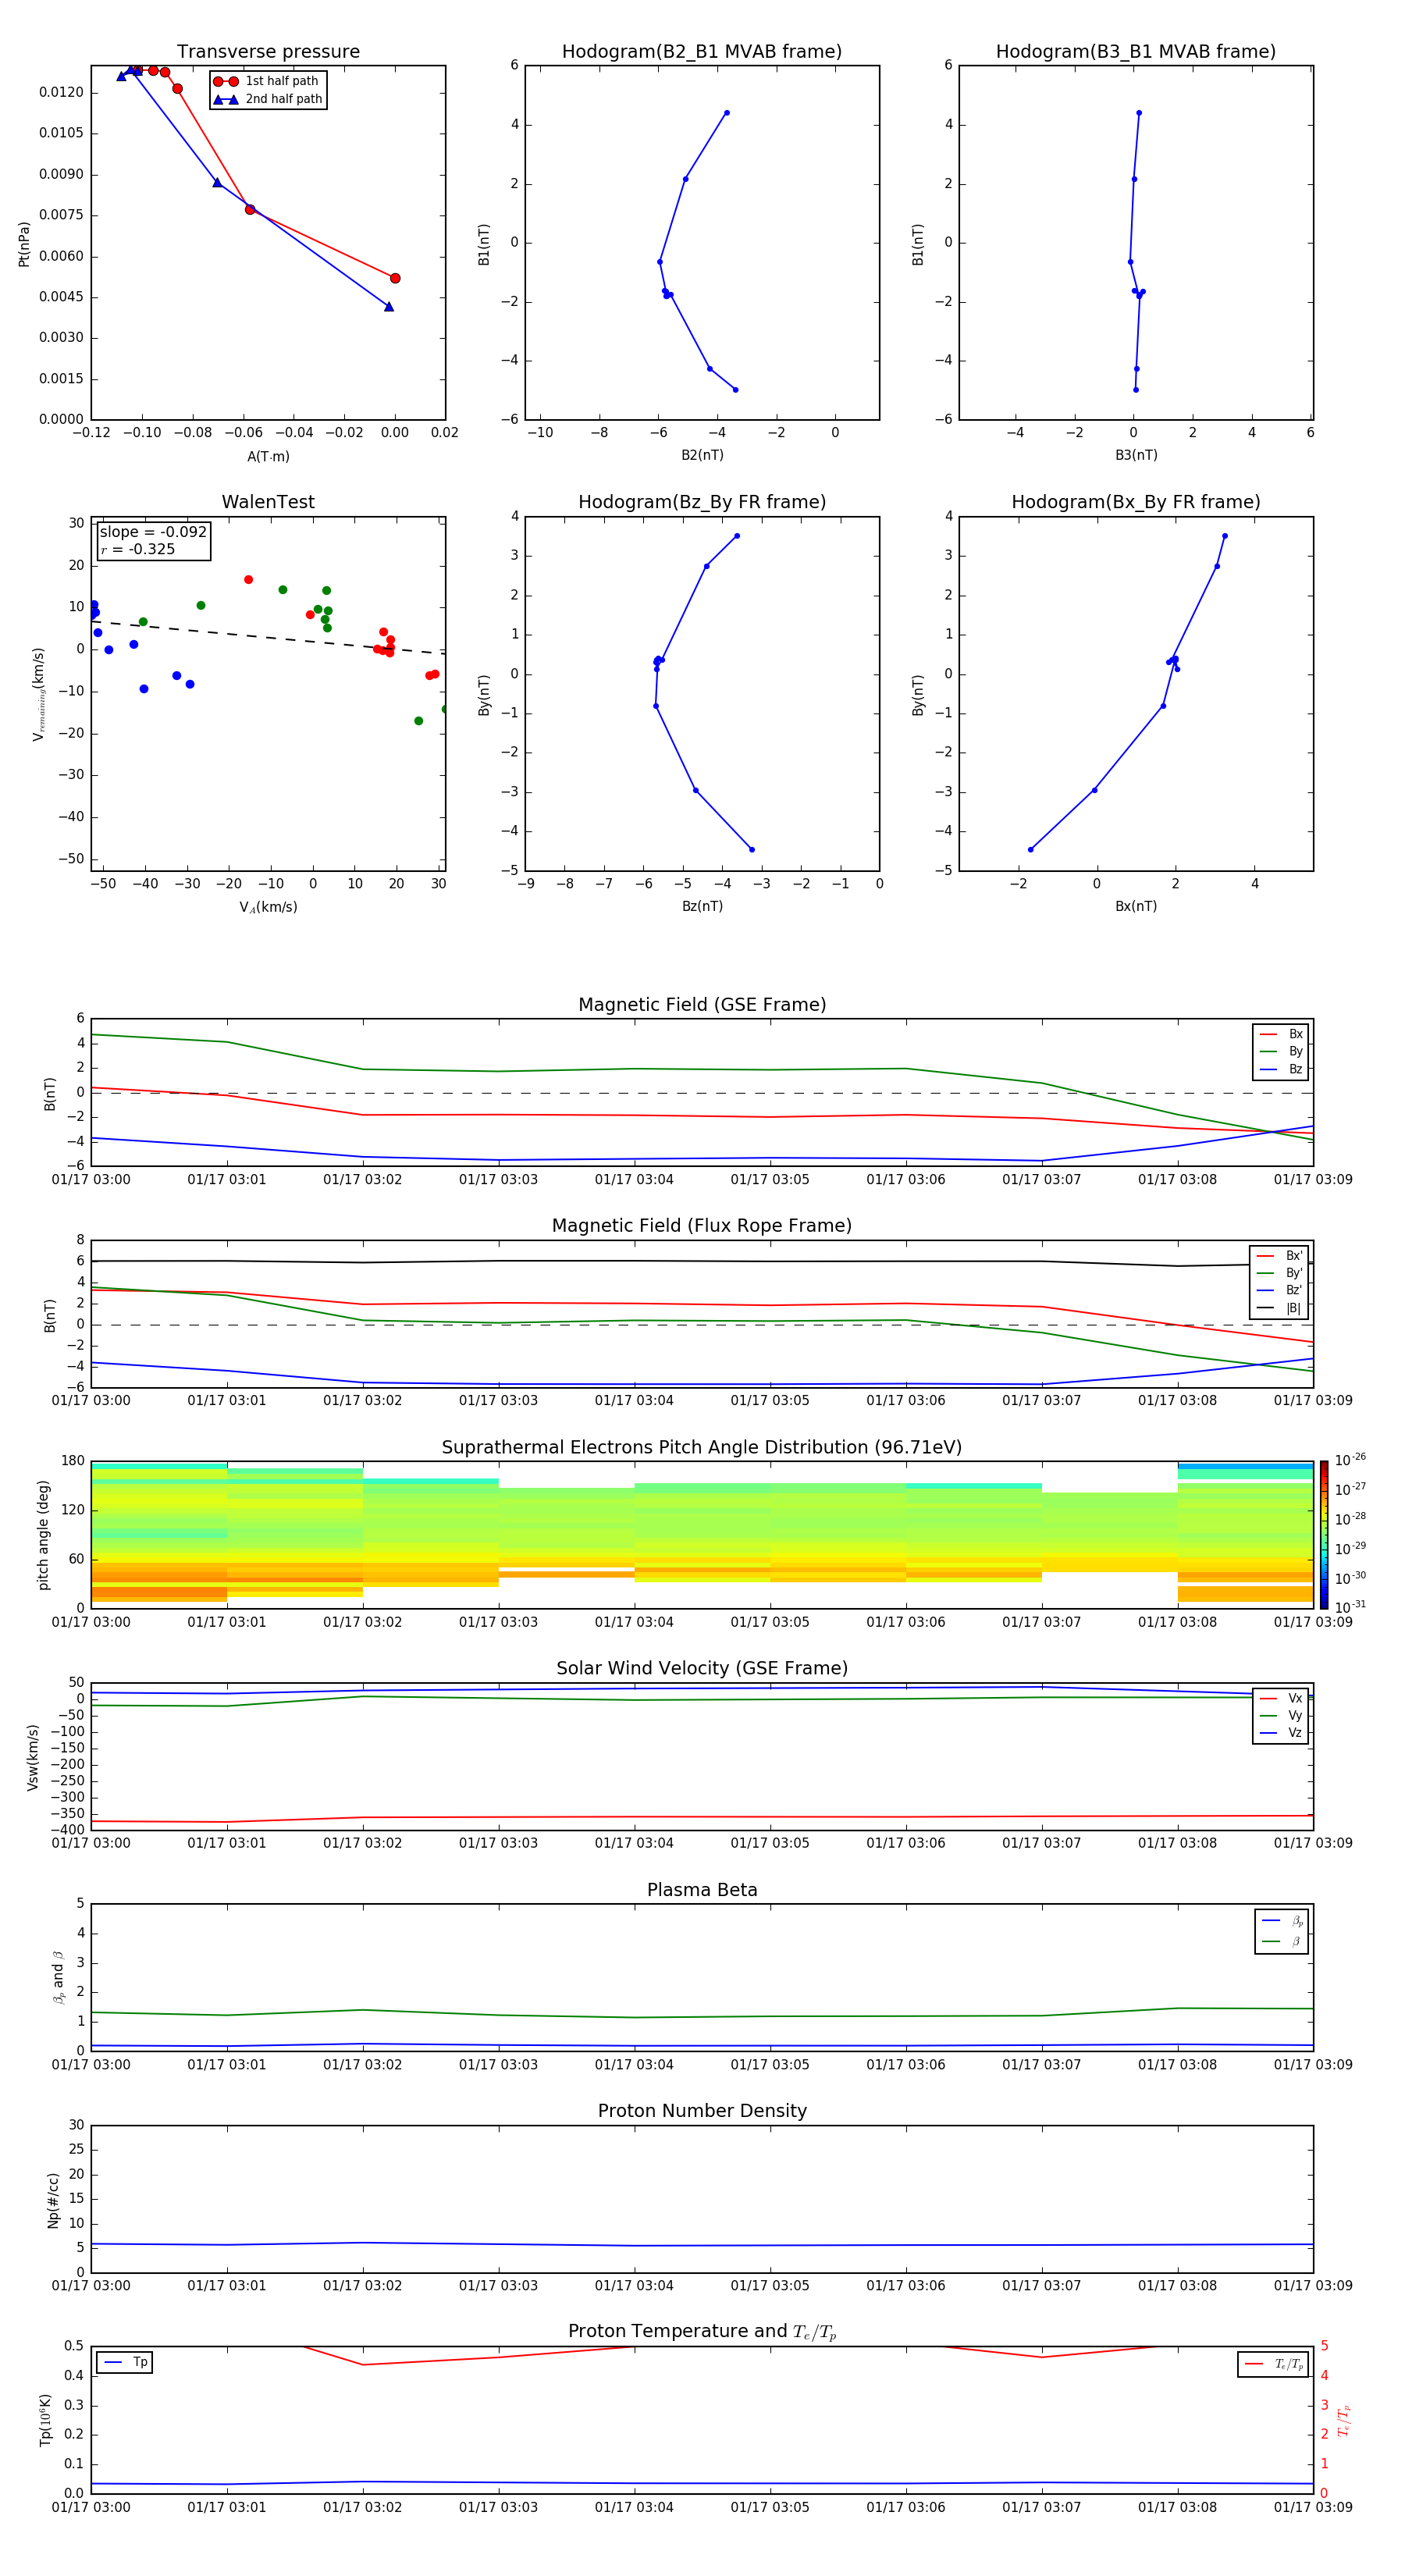Click the 'V_A(km/s)' x-axis label
The image size is (1405, 2576).
268,907
